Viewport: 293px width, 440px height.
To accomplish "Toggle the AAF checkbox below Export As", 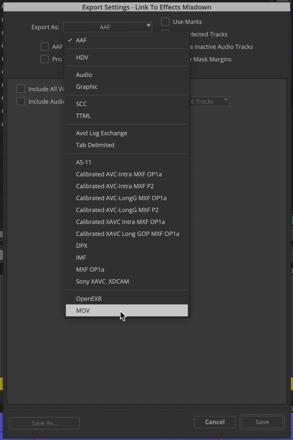I will tap(45, 46).
